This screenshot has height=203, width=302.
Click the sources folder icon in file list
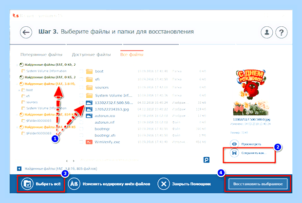89,87
